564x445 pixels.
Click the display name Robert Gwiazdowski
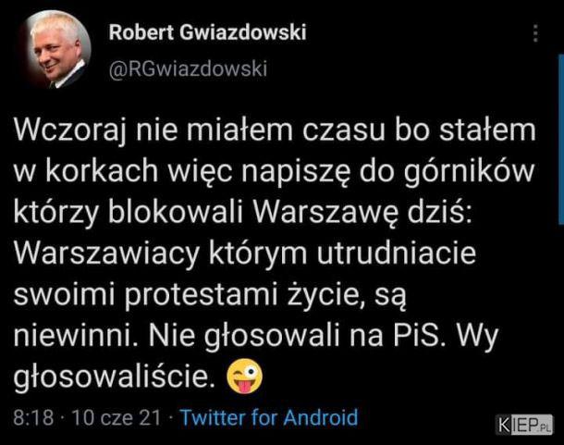(207, 32)
